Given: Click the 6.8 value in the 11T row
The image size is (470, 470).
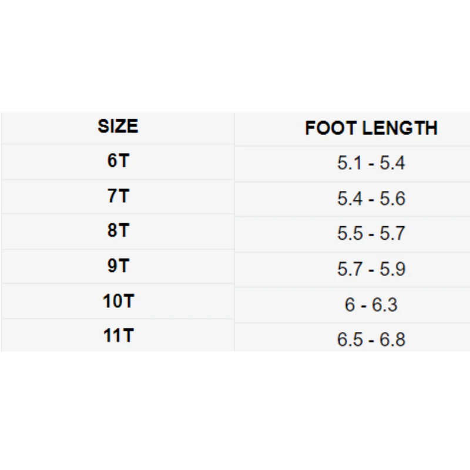Looking at the screenshot, I should (392, 340).
